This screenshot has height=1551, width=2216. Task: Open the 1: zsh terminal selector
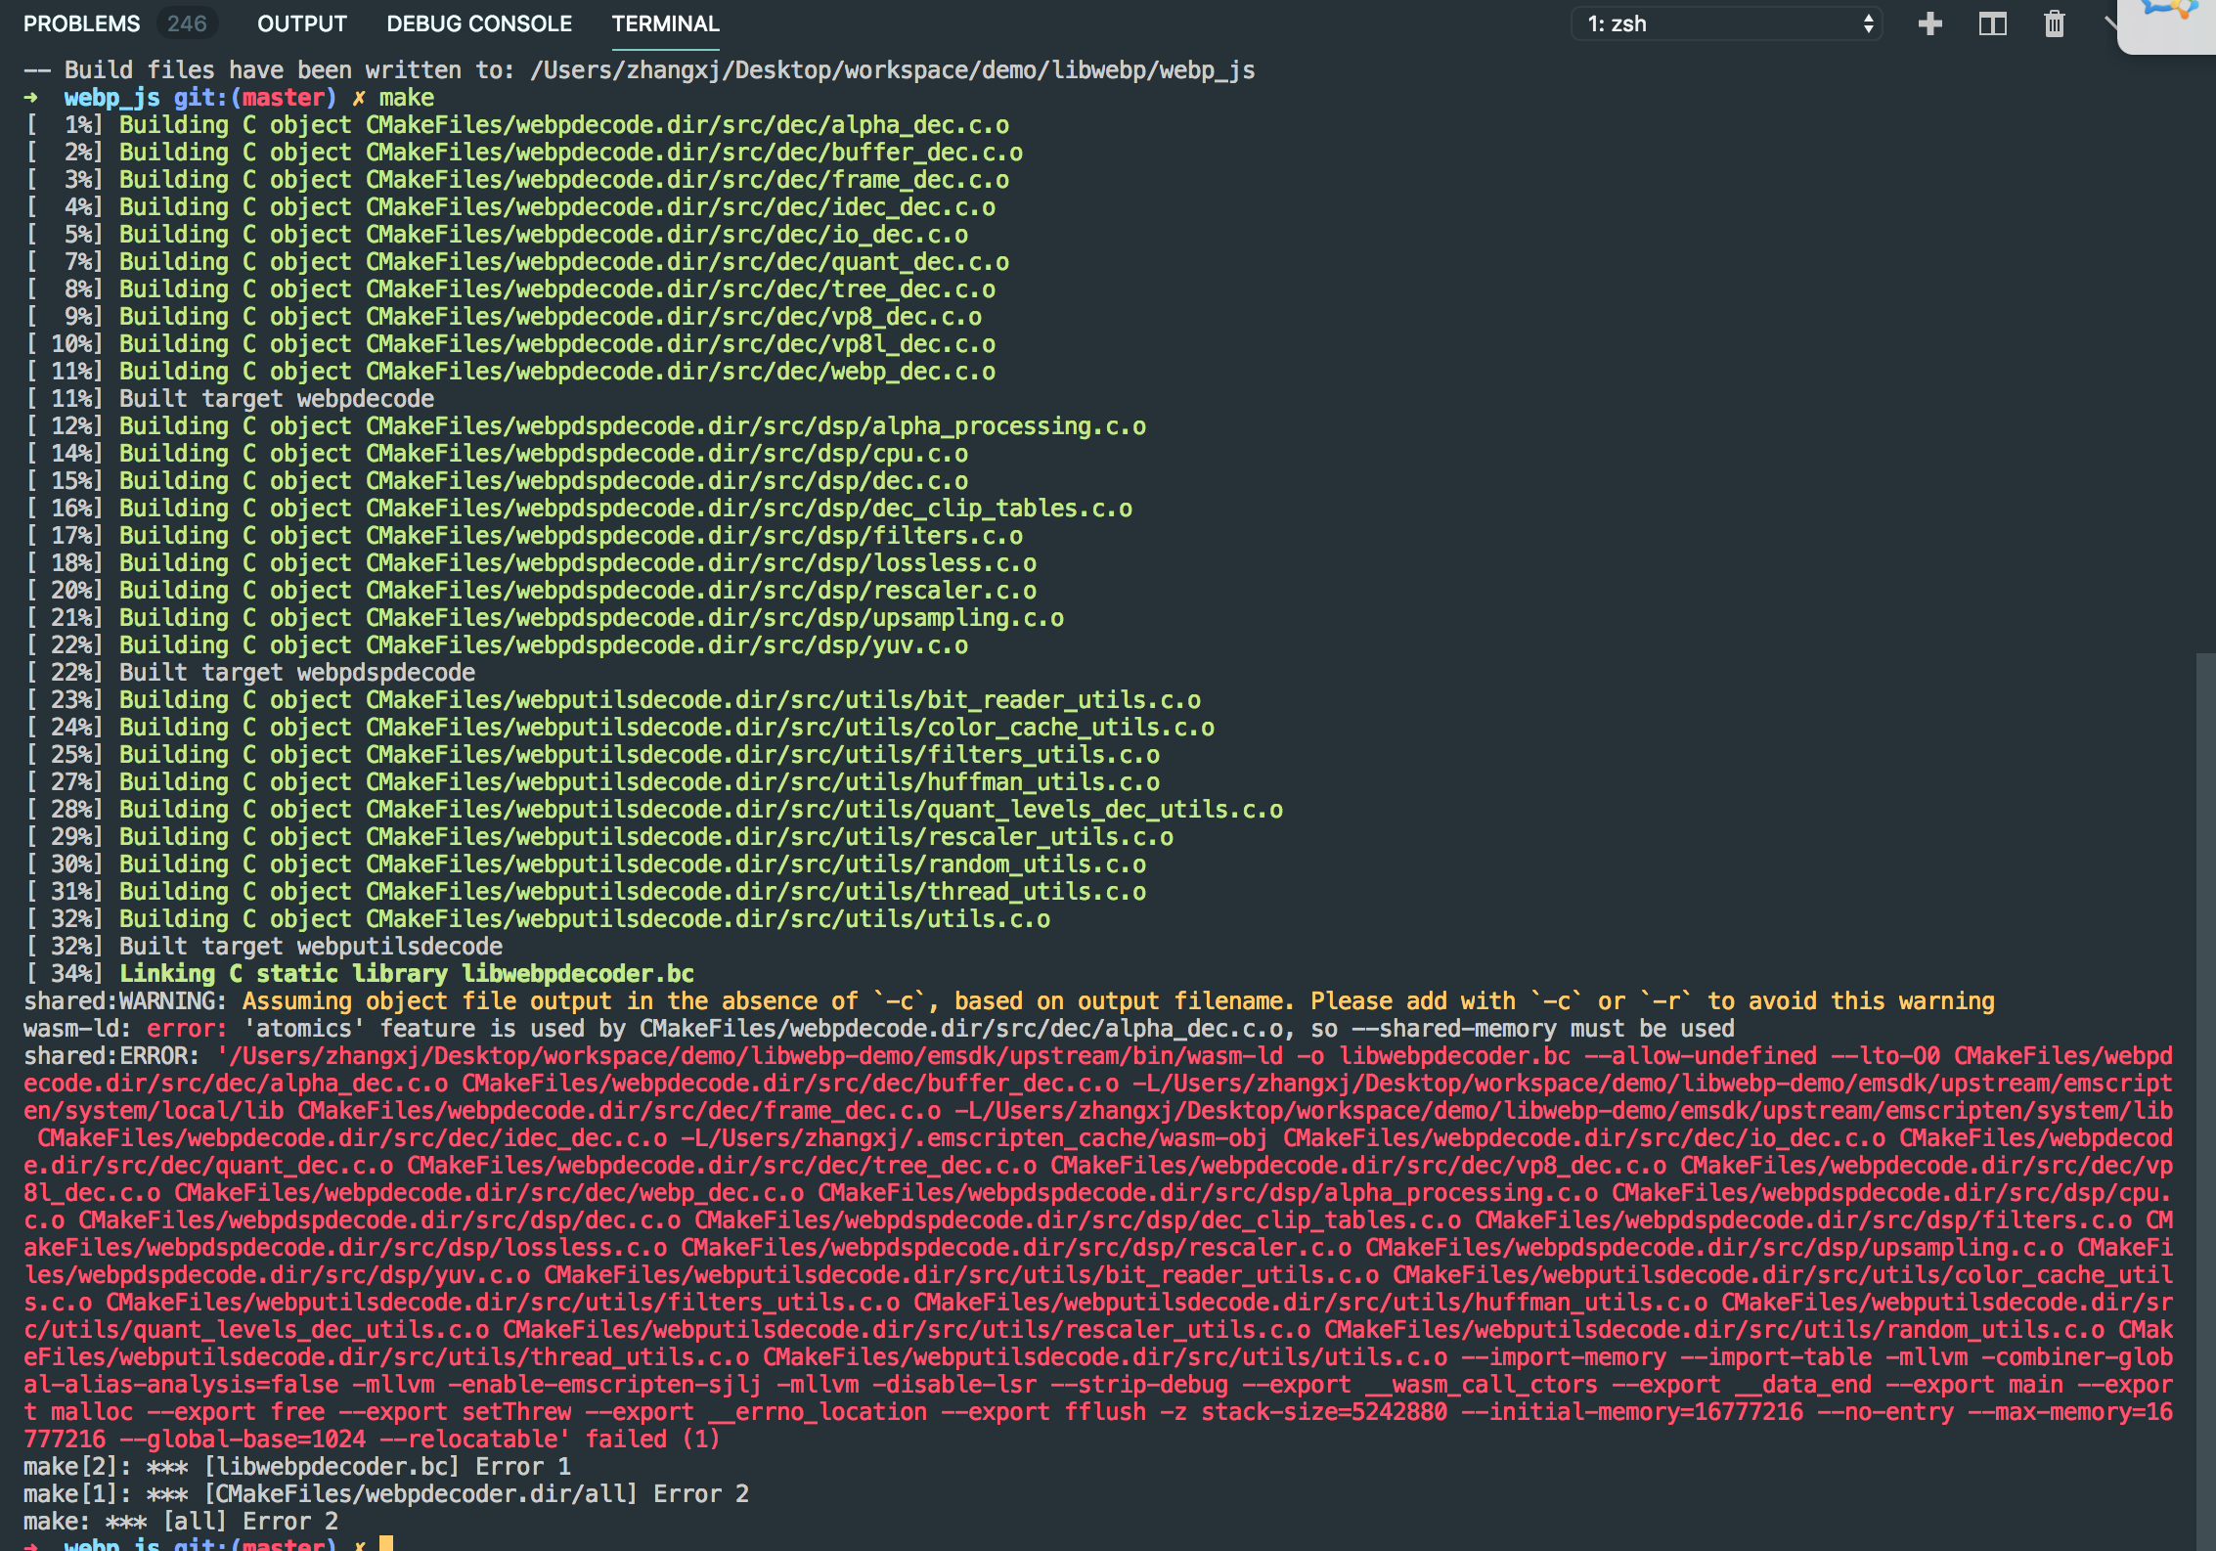[1724, 23]
